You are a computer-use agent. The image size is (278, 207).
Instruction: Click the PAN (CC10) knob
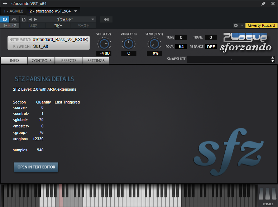(129, 44)
